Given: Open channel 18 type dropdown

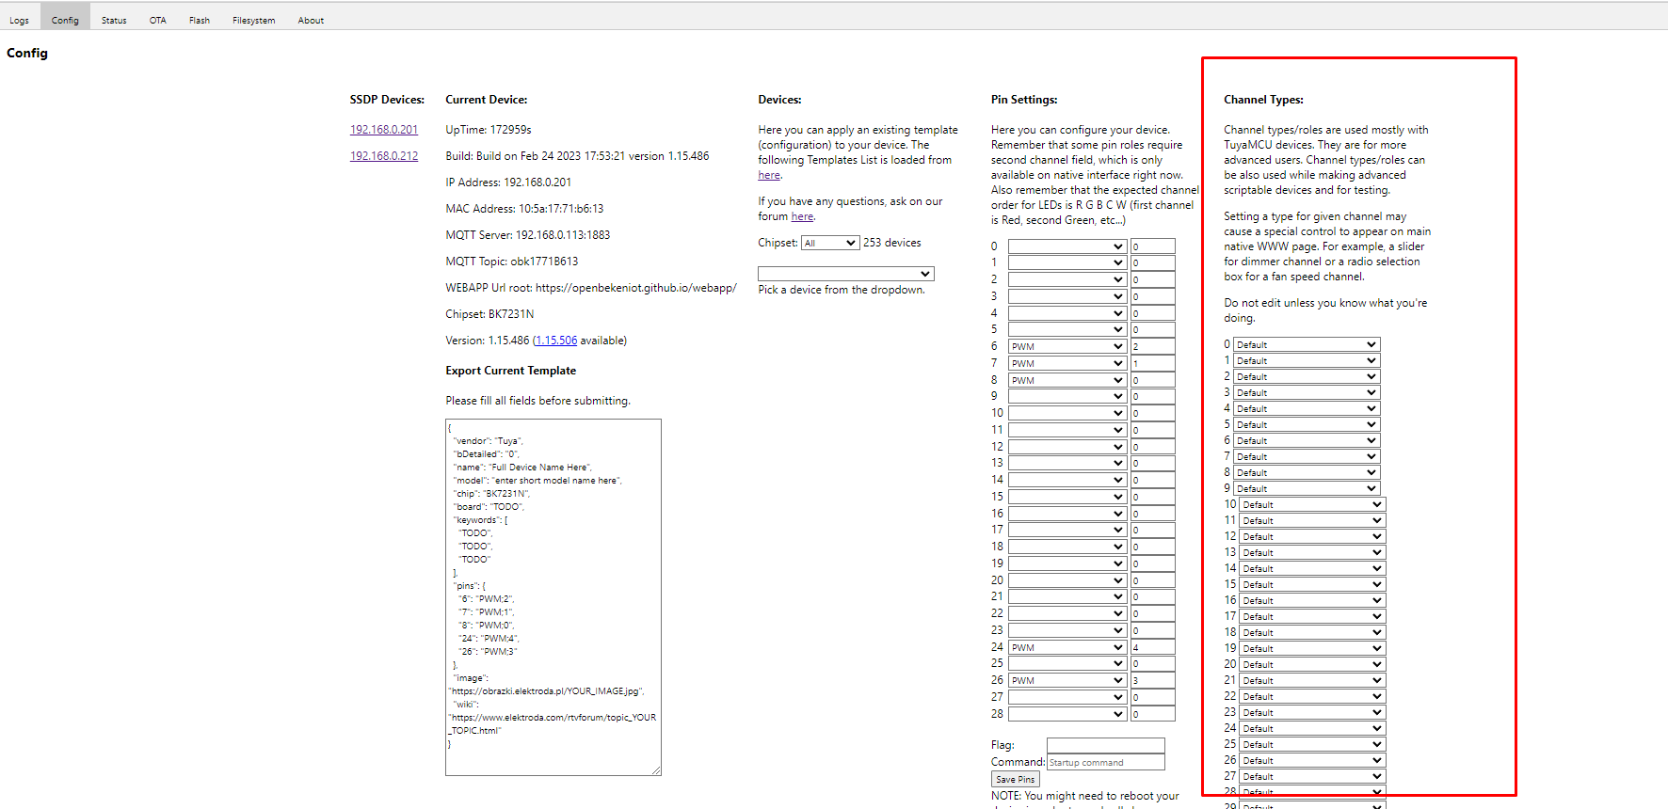Looking at the screenshot, I should (x=1312, y=632).
